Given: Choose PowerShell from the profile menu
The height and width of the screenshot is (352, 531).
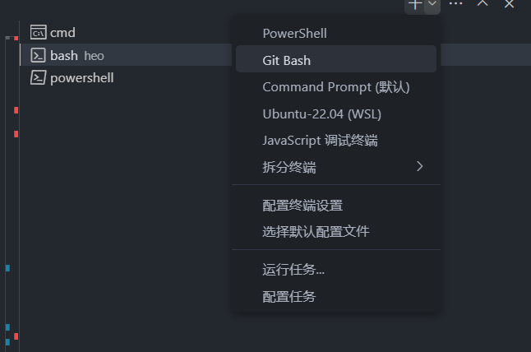Looking at the screenshot, I should 294,34.
